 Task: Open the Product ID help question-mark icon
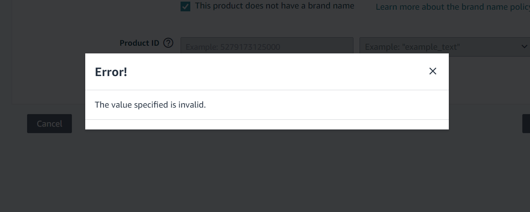tap(168, 43)
